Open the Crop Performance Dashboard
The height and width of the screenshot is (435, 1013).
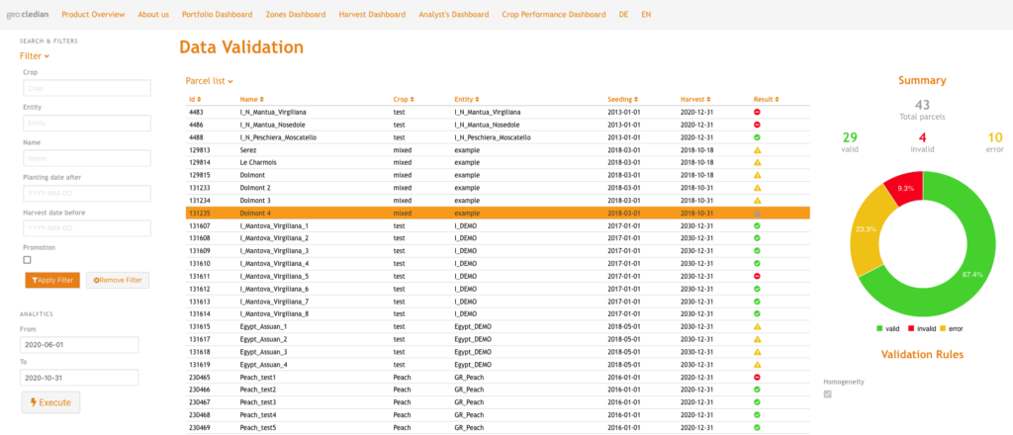[554, 14]
